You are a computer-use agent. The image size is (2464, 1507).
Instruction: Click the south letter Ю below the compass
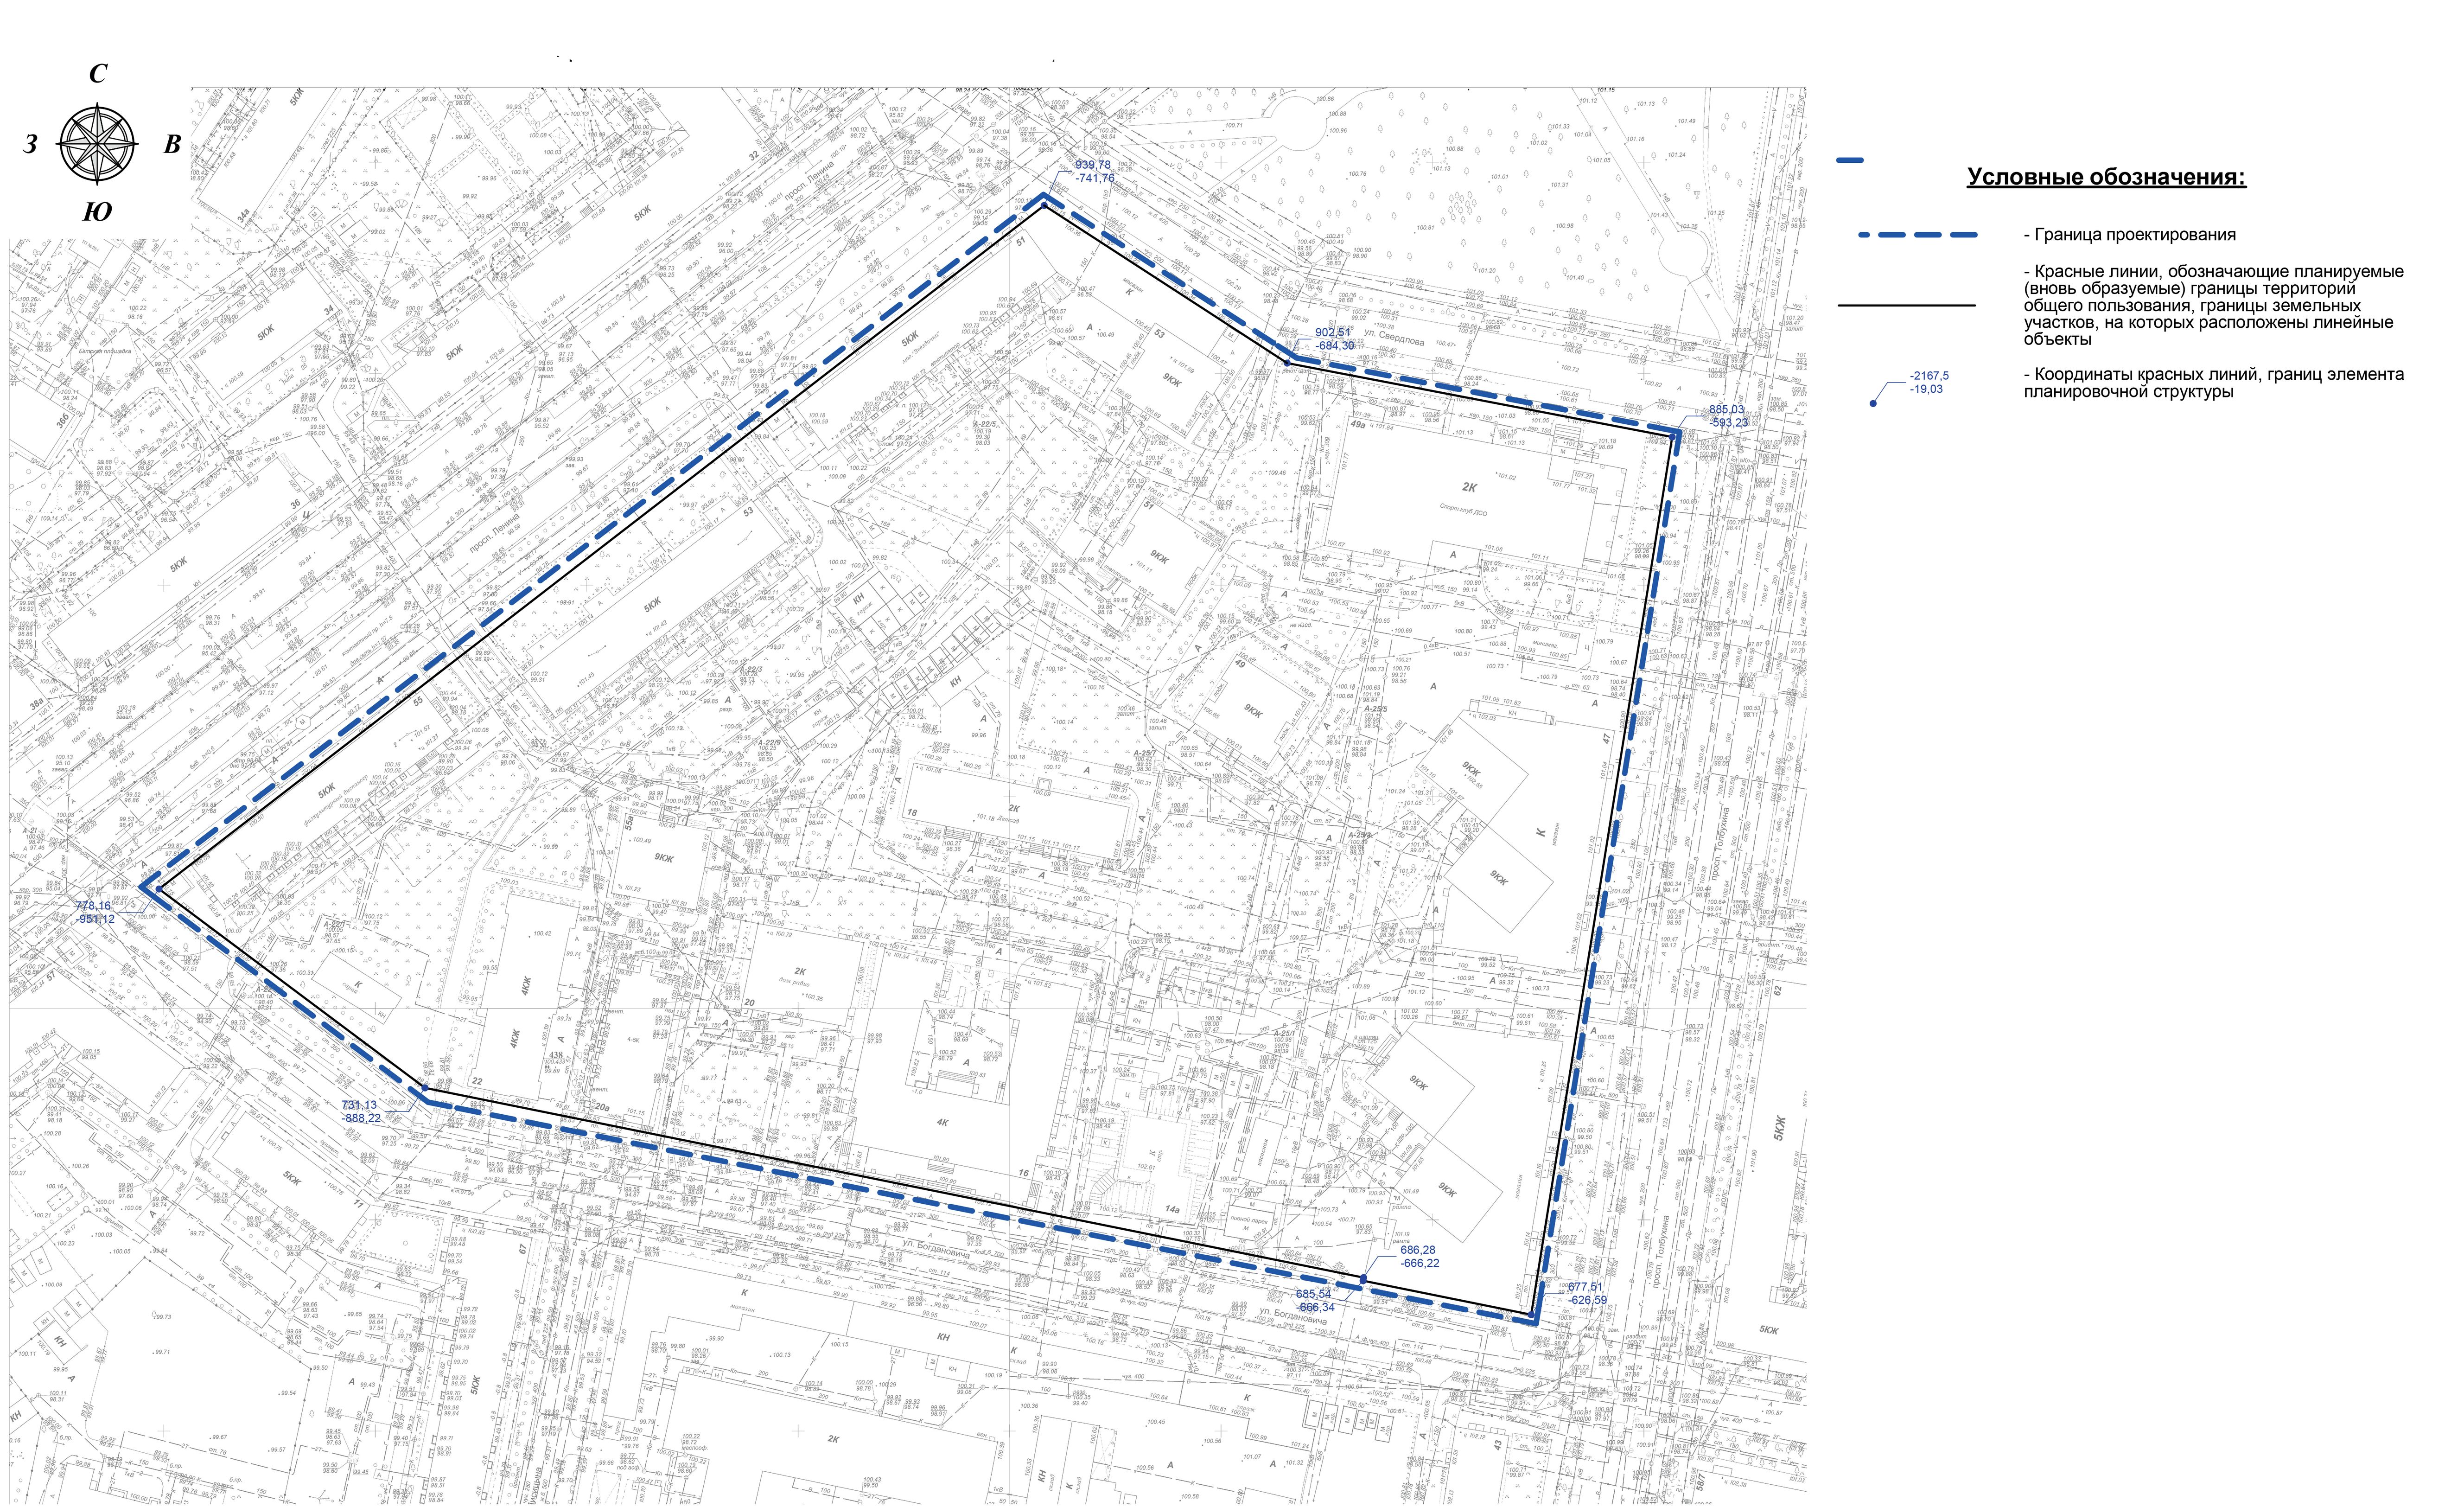97,212
